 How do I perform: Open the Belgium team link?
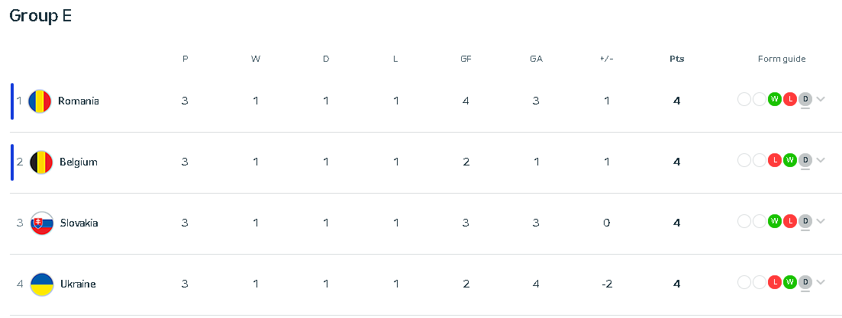(79, 162)
